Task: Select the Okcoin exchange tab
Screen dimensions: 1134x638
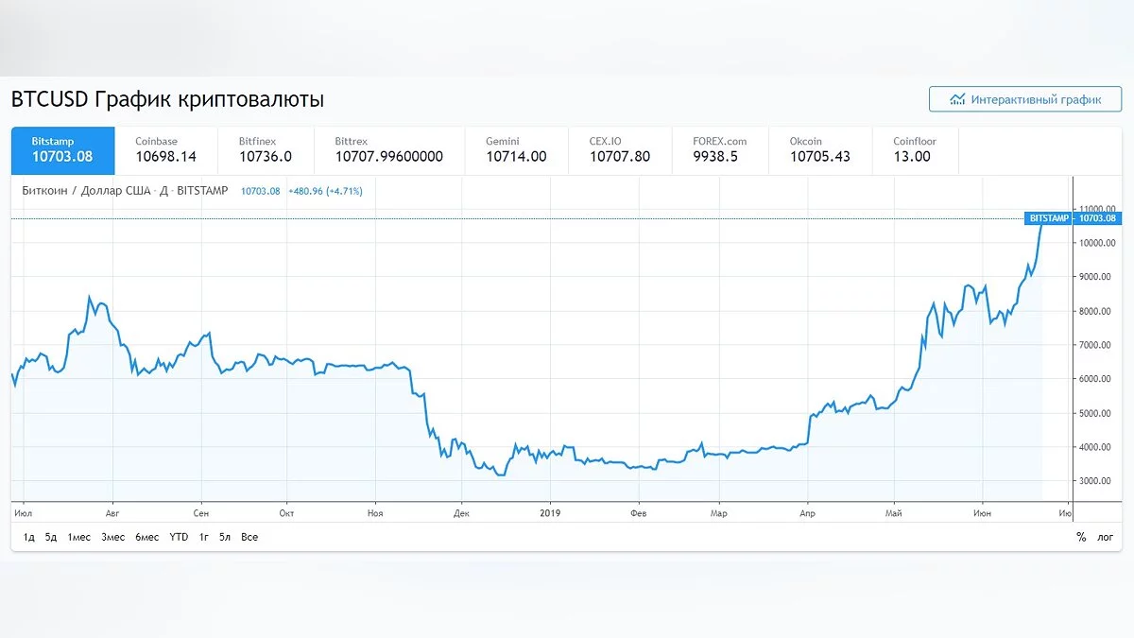Action: tap(820, 150)
